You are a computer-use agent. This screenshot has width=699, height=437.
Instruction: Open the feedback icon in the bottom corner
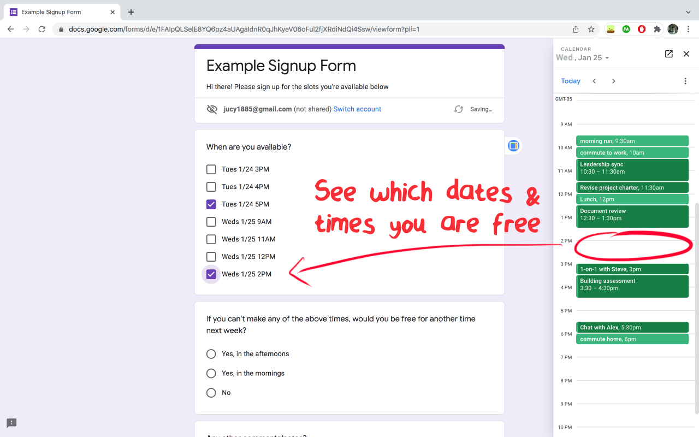pos(11,423)
